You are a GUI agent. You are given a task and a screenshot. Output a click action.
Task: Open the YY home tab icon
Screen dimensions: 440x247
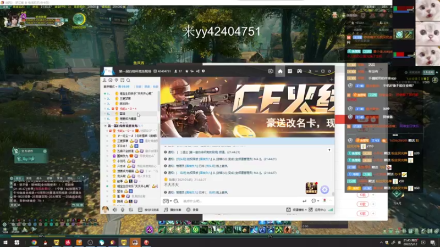(x=280, y=71)
